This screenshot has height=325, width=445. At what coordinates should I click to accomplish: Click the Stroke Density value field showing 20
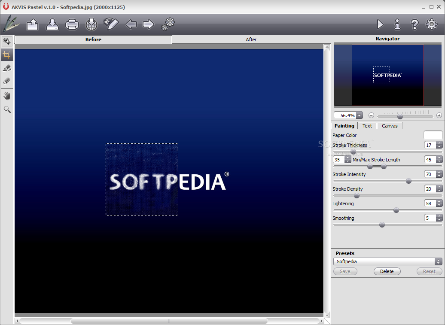pos(430,189)
